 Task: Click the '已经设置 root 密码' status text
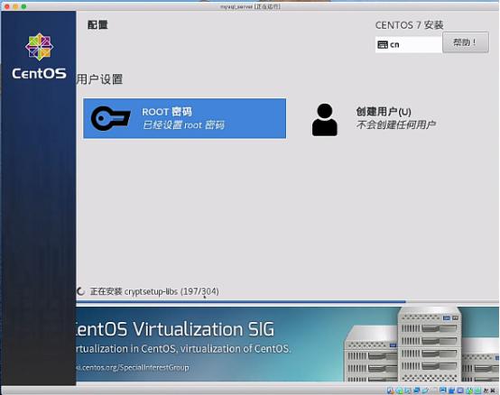183,124
